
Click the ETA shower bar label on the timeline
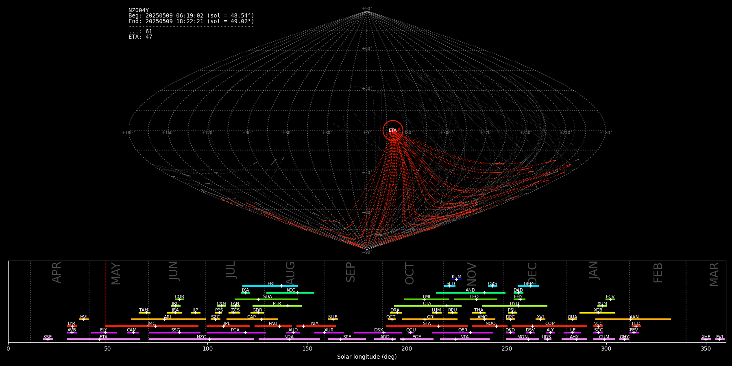click(x=104, y=337)
